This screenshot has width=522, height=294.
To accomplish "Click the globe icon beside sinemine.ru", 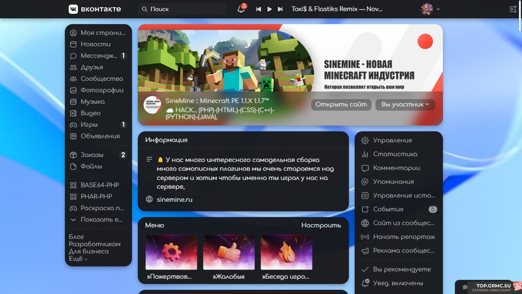I will 149,199.
